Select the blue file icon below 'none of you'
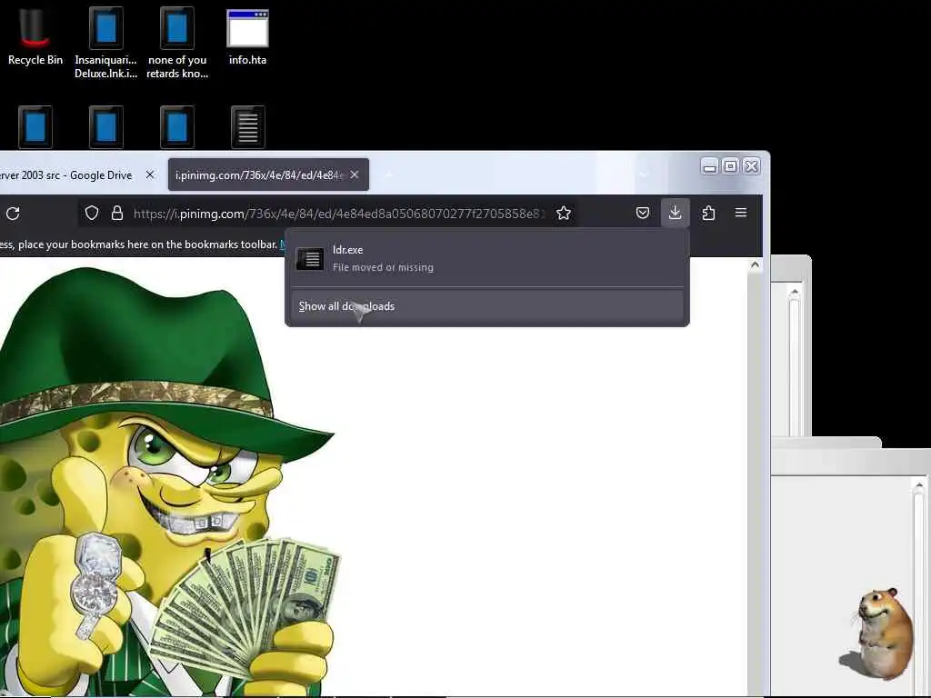This screenshot has width=931, height=698. [177, 127]
